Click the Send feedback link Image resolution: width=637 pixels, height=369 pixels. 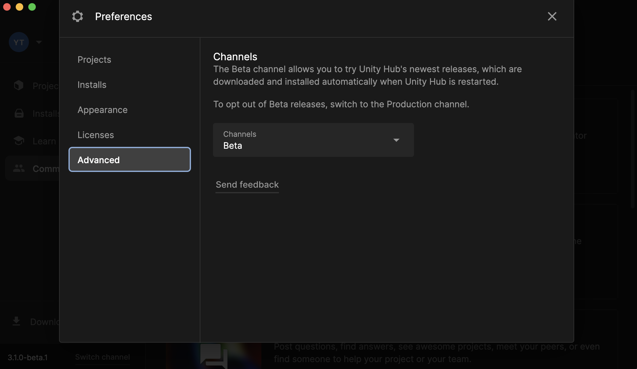tap(247, 184)
